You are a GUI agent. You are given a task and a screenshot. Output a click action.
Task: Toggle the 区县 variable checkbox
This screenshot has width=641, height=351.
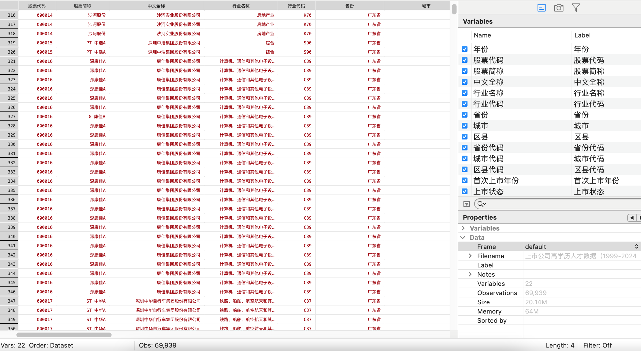pyautogui.click(x=464, y=137)
